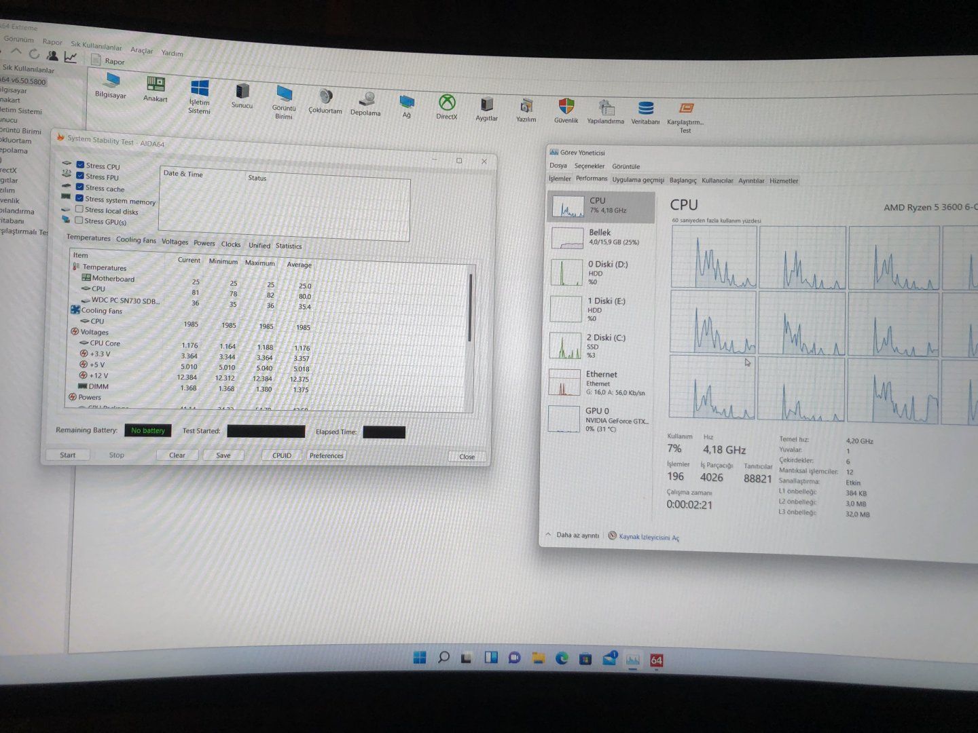Click the refresh icon in AIDA64 toolbar
Image resolution: width=978 pixels, height=733 pixels.
(x=35, y=54)
